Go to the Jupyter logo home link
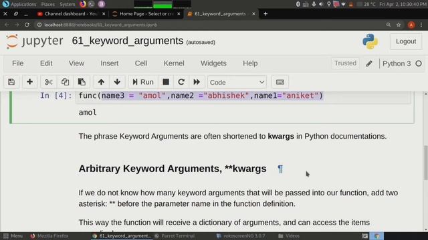Viewport: 428px width, 240px height. (x=34, y=41)
